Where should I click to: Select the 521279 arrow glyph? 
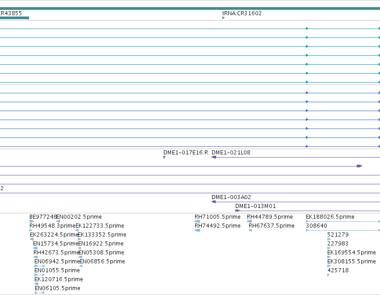329,239
